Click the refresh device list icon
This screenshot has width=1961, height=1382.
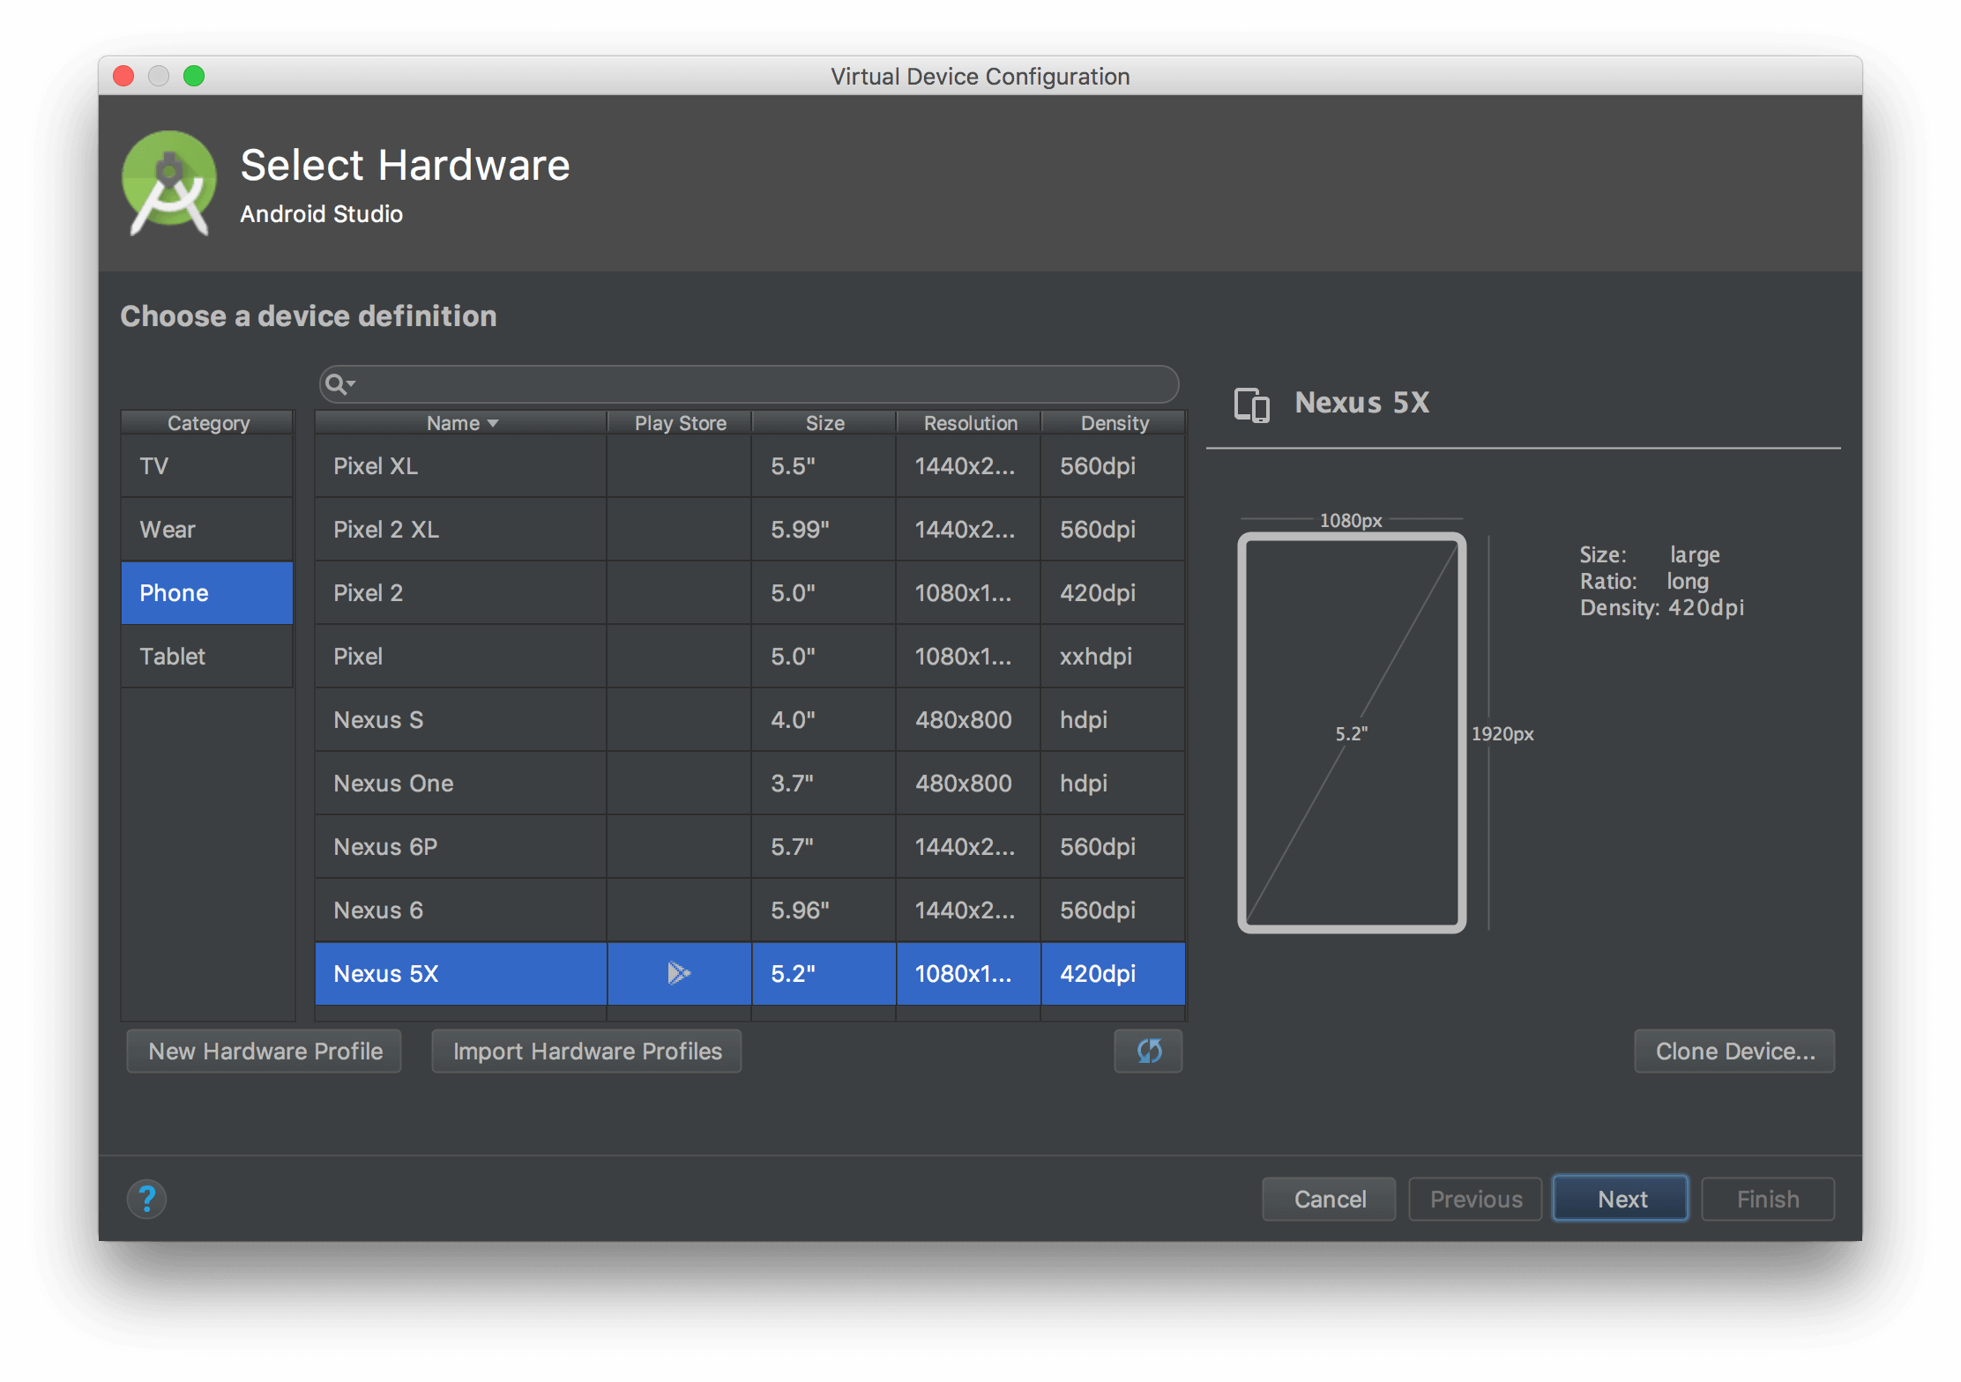[x=1148, y=1051]
